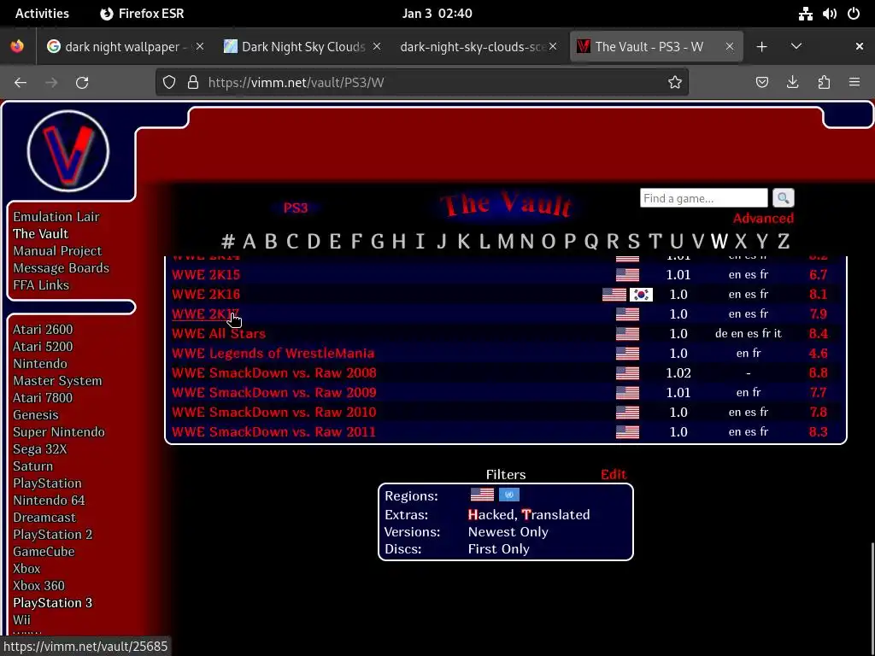Click the URL address bar
This screenshot has width=875, height=656.
(x=422, y=83)
